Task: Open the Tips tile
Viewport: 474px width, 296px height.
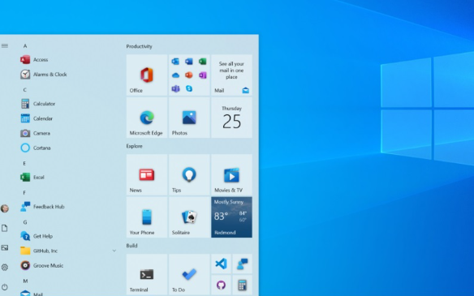Action: 189,174
